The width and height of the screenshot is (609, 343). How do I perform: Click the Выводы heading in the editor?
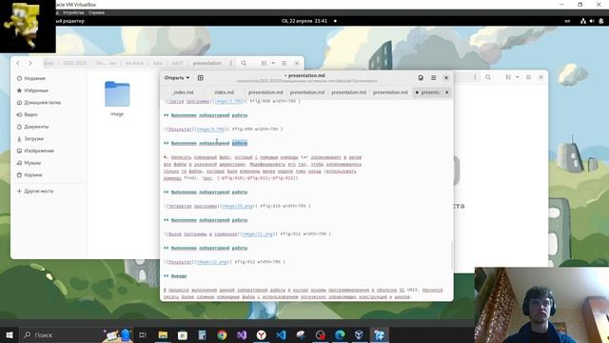179,275
